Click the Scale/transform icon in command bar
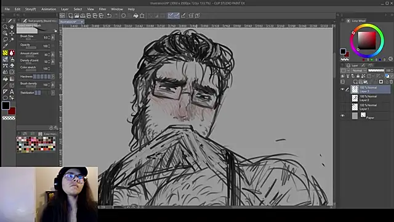Viewport: 394px width, 222px height. (142, 15)
